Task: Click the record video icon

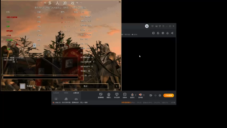Action: (151, 95)
